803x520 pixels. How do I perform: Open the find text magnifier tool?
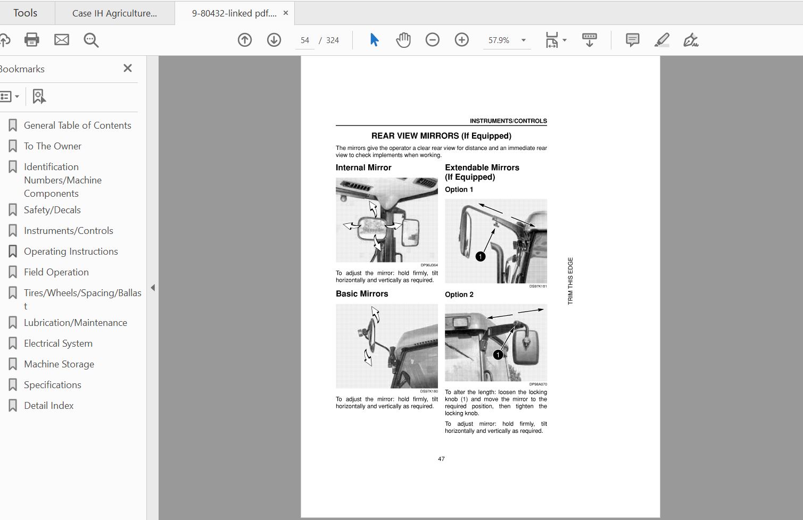point(91,40)
